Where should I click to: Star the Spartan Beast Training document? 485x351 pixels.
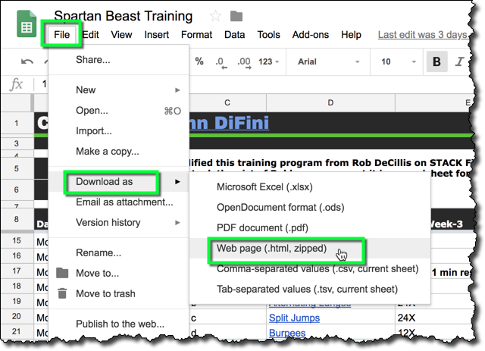tap(215, 16)
